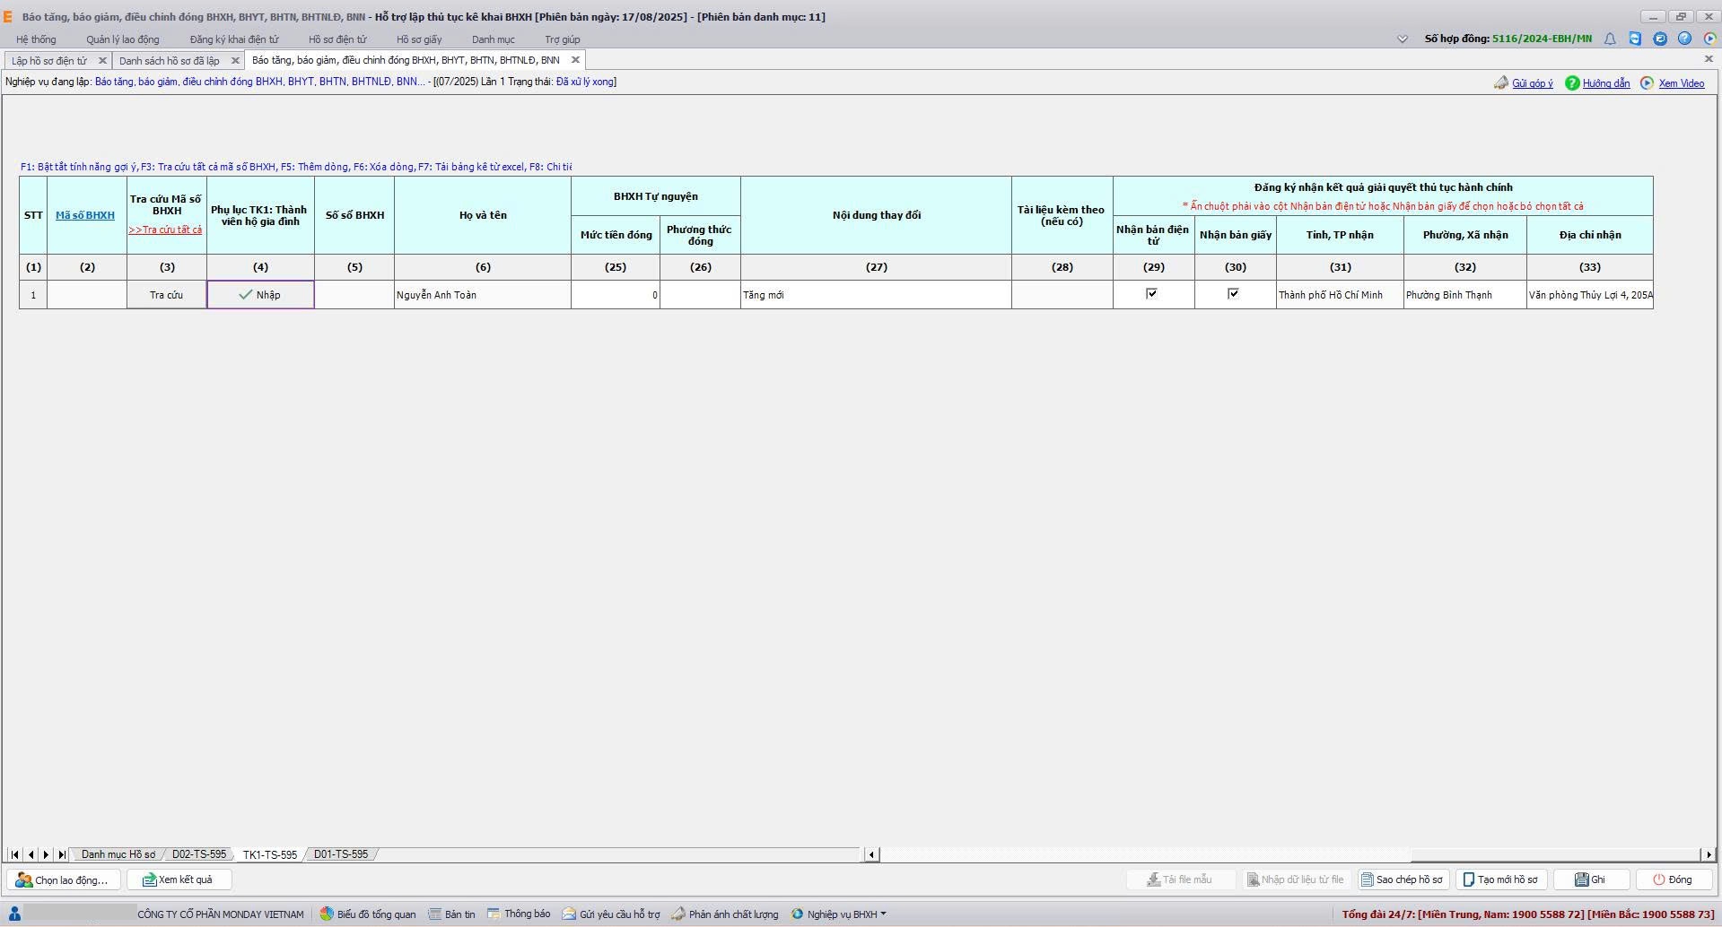Viewport: 1722px width, 927px height.
Task: Click Tra cứu tất cả link
Action: (166, 230)
